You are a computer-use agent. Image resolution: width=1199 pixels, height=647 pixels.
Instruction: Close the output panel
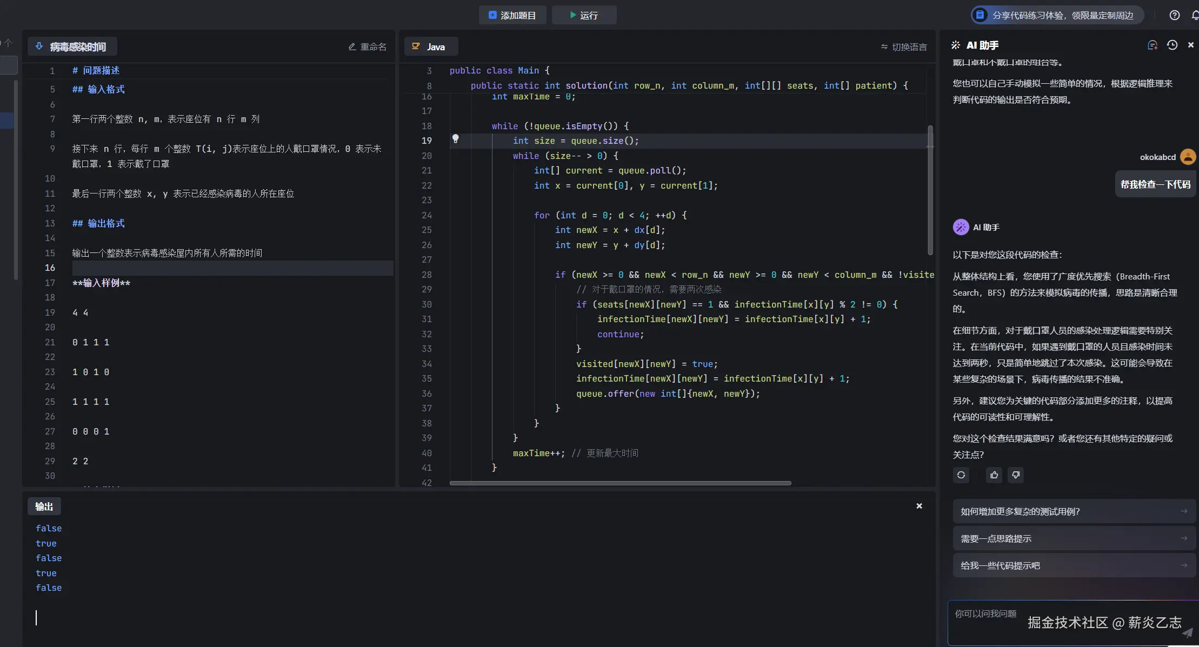click(919, 506)
